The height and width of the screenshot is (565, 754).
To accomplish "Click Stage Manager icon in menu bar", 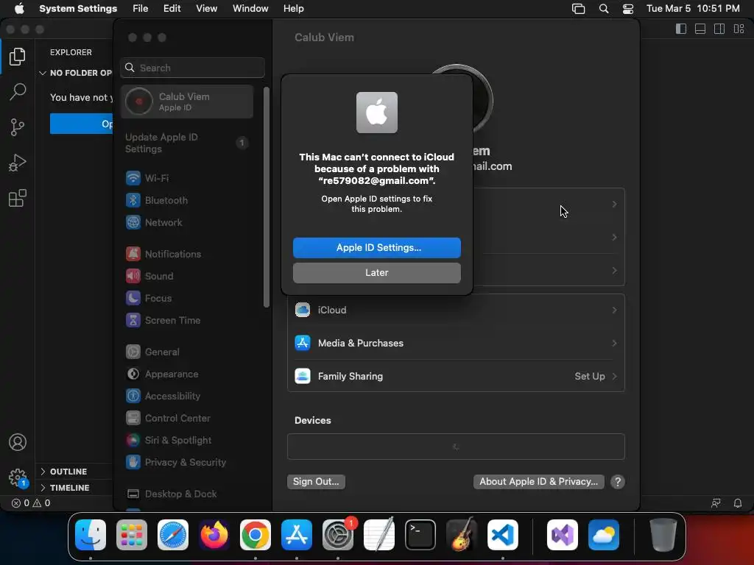I will 578,8.
